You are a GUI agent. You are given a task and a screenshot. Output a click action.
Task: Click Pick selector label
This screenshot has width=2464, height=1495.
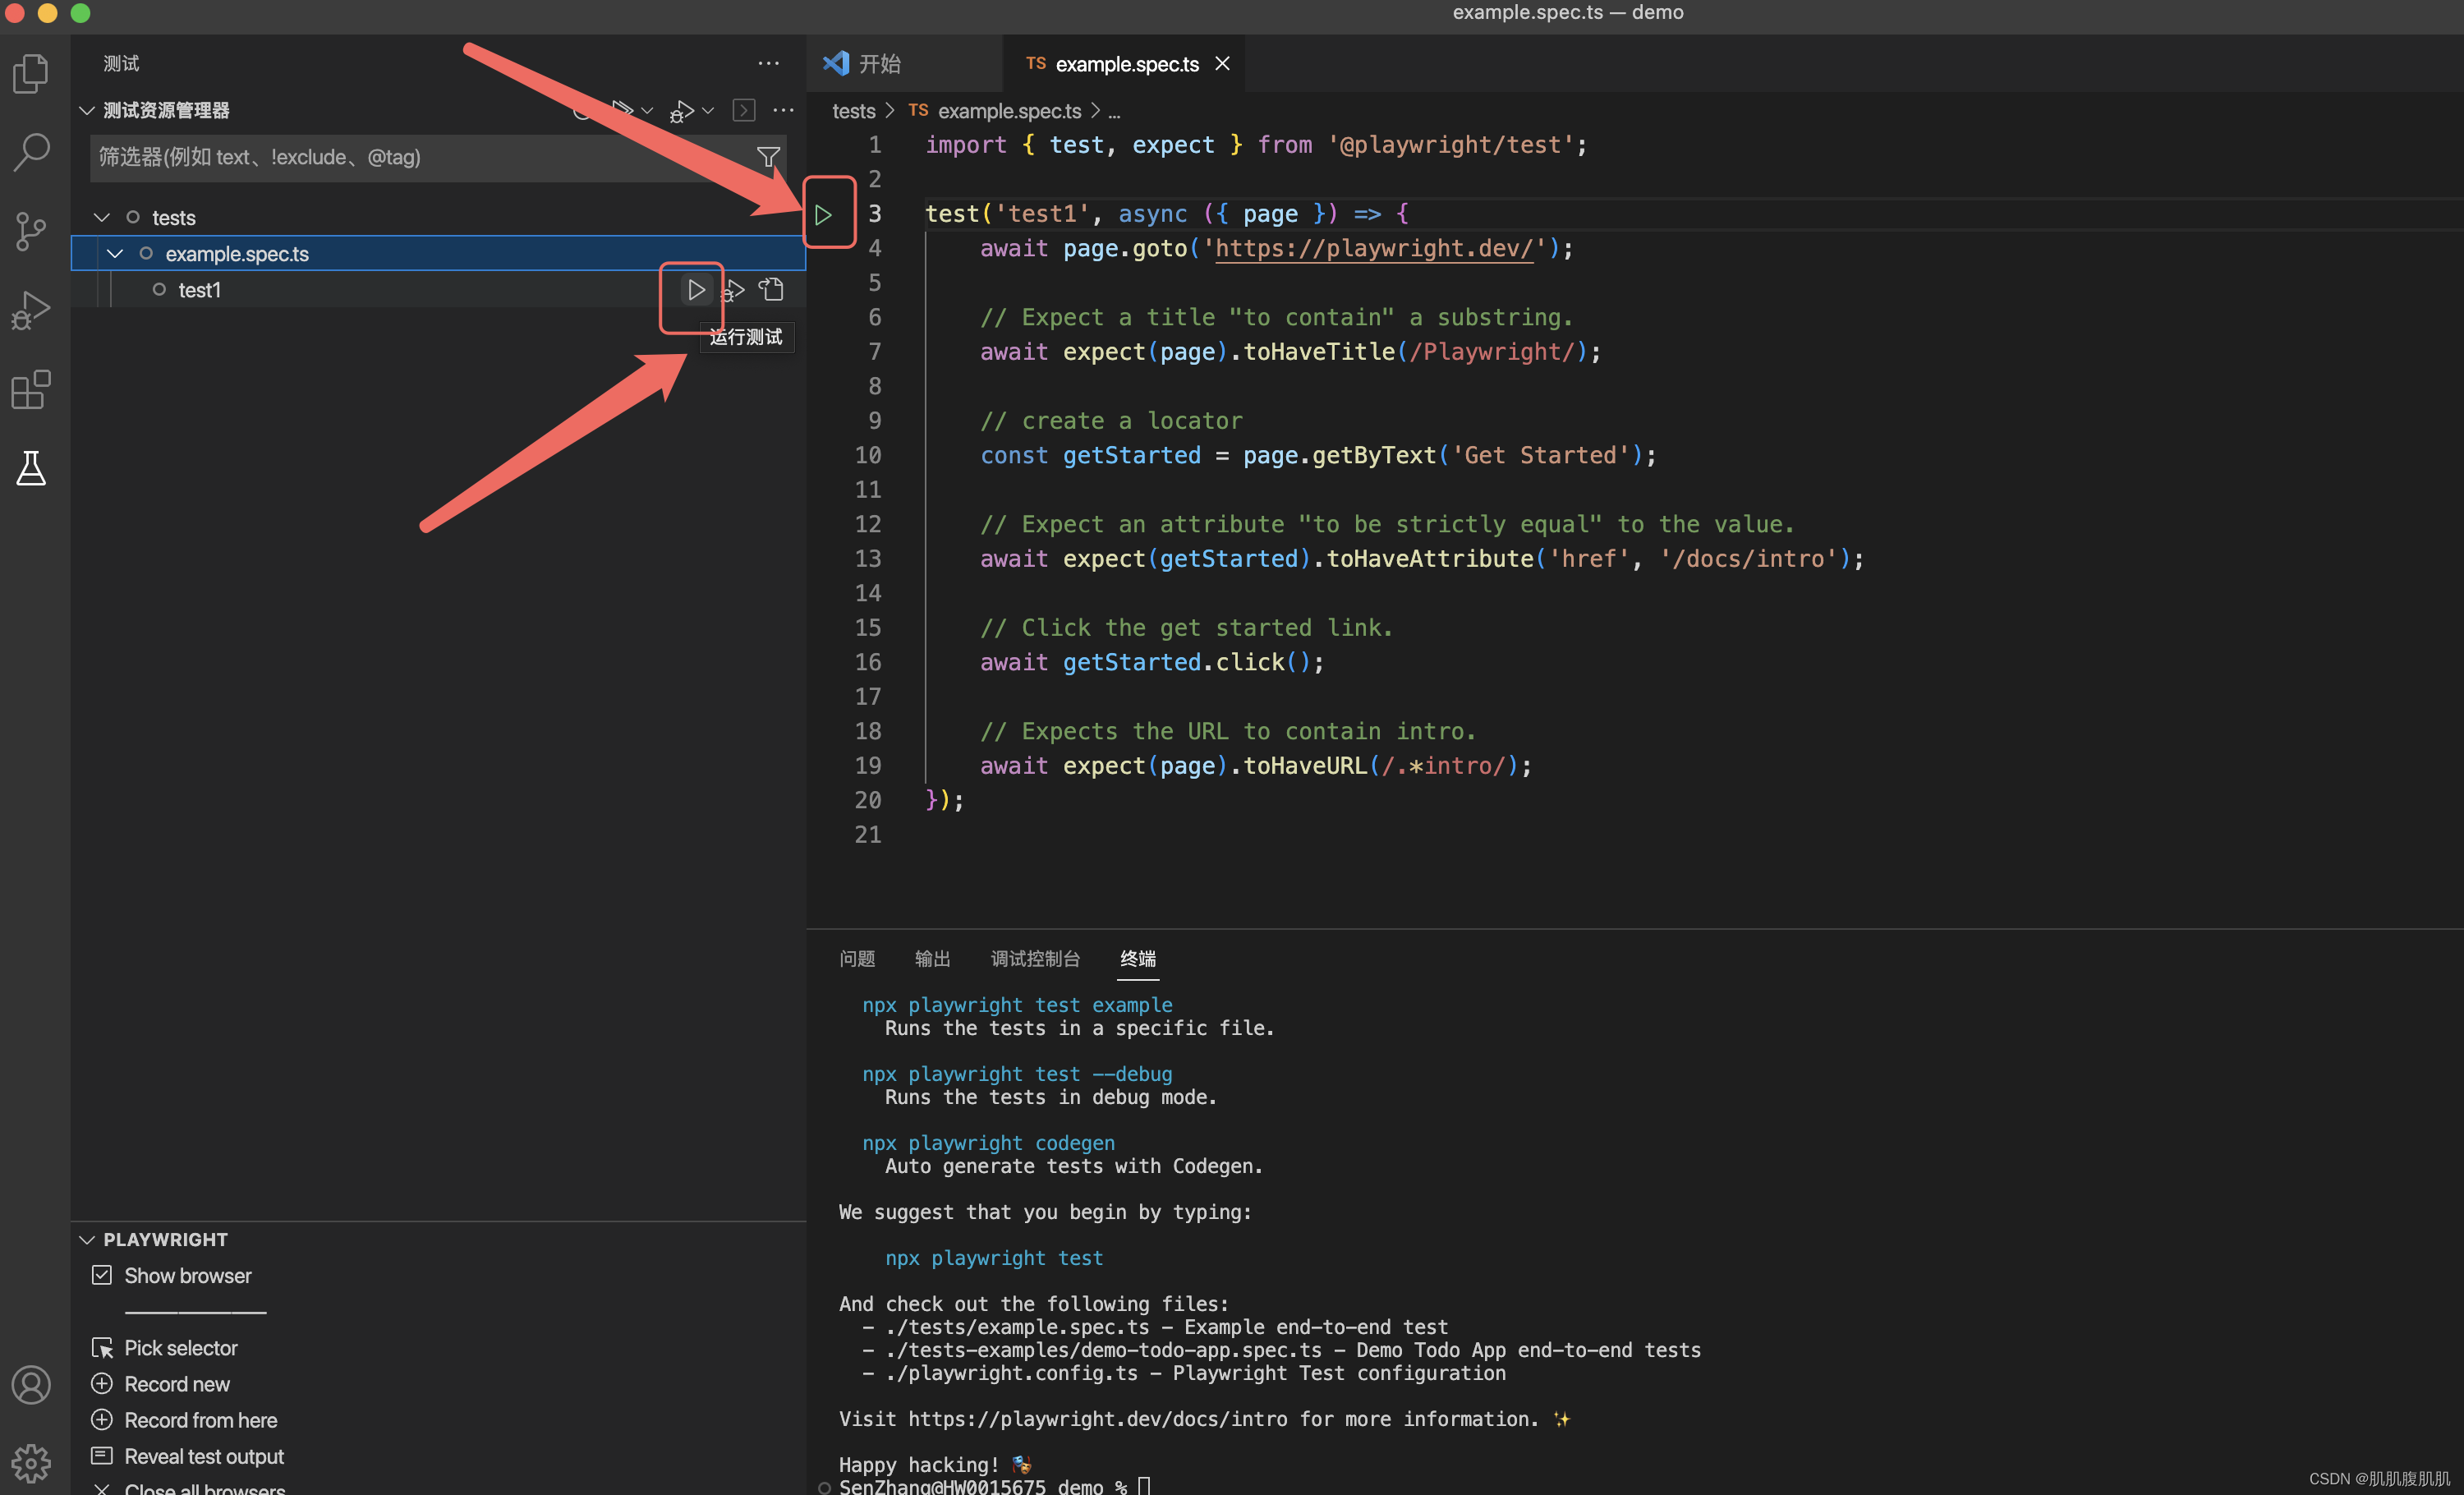181,1348
